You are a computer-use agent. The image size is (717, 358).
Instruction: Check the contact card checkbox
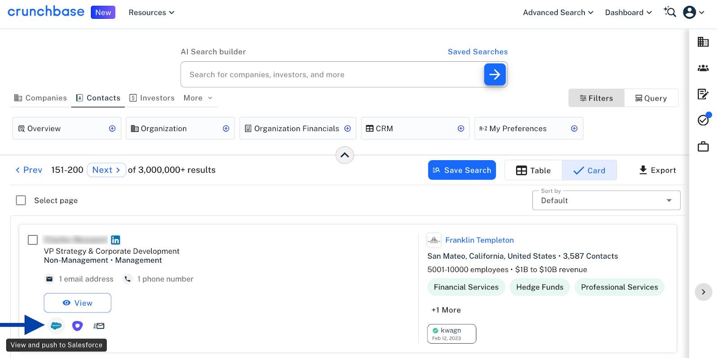pos(33,240)
